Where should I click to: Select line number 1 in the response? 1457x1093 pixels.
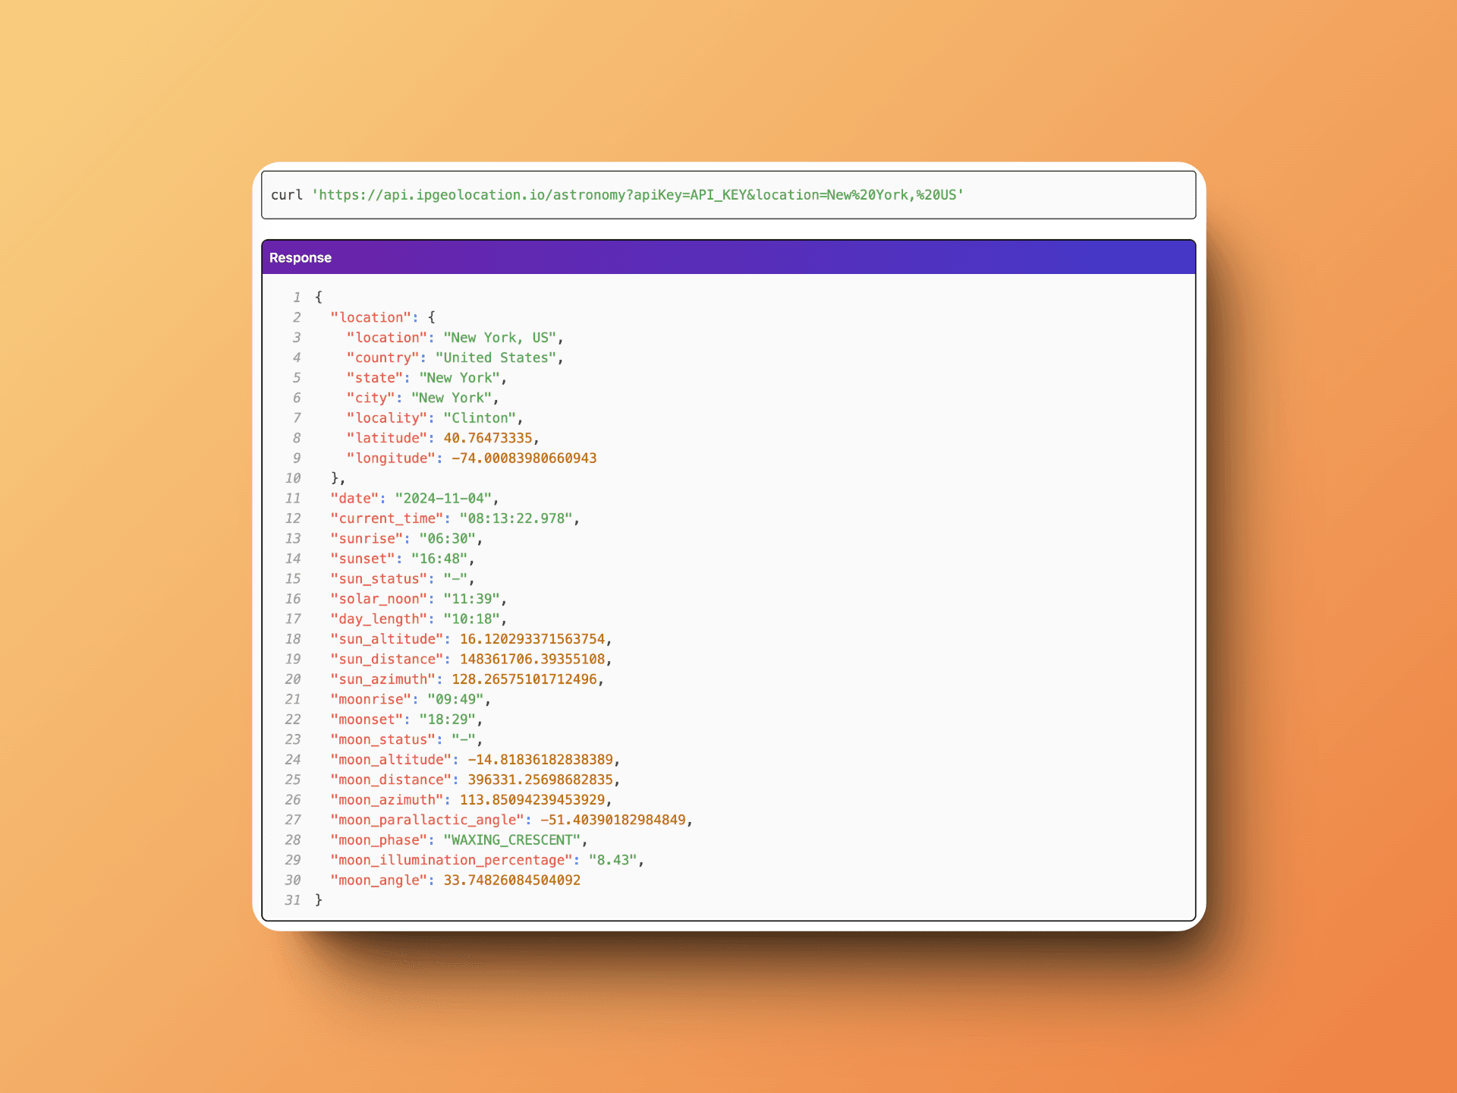pyautogui.click(x=297, y=297)
